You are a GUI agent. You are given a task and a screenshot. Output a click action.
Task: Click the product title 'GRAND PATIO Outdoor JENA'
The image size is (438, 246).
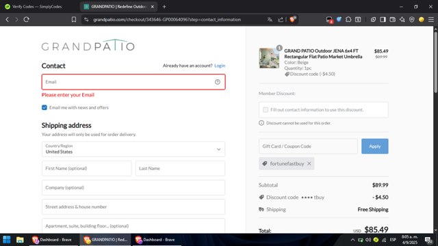[323, 54]
